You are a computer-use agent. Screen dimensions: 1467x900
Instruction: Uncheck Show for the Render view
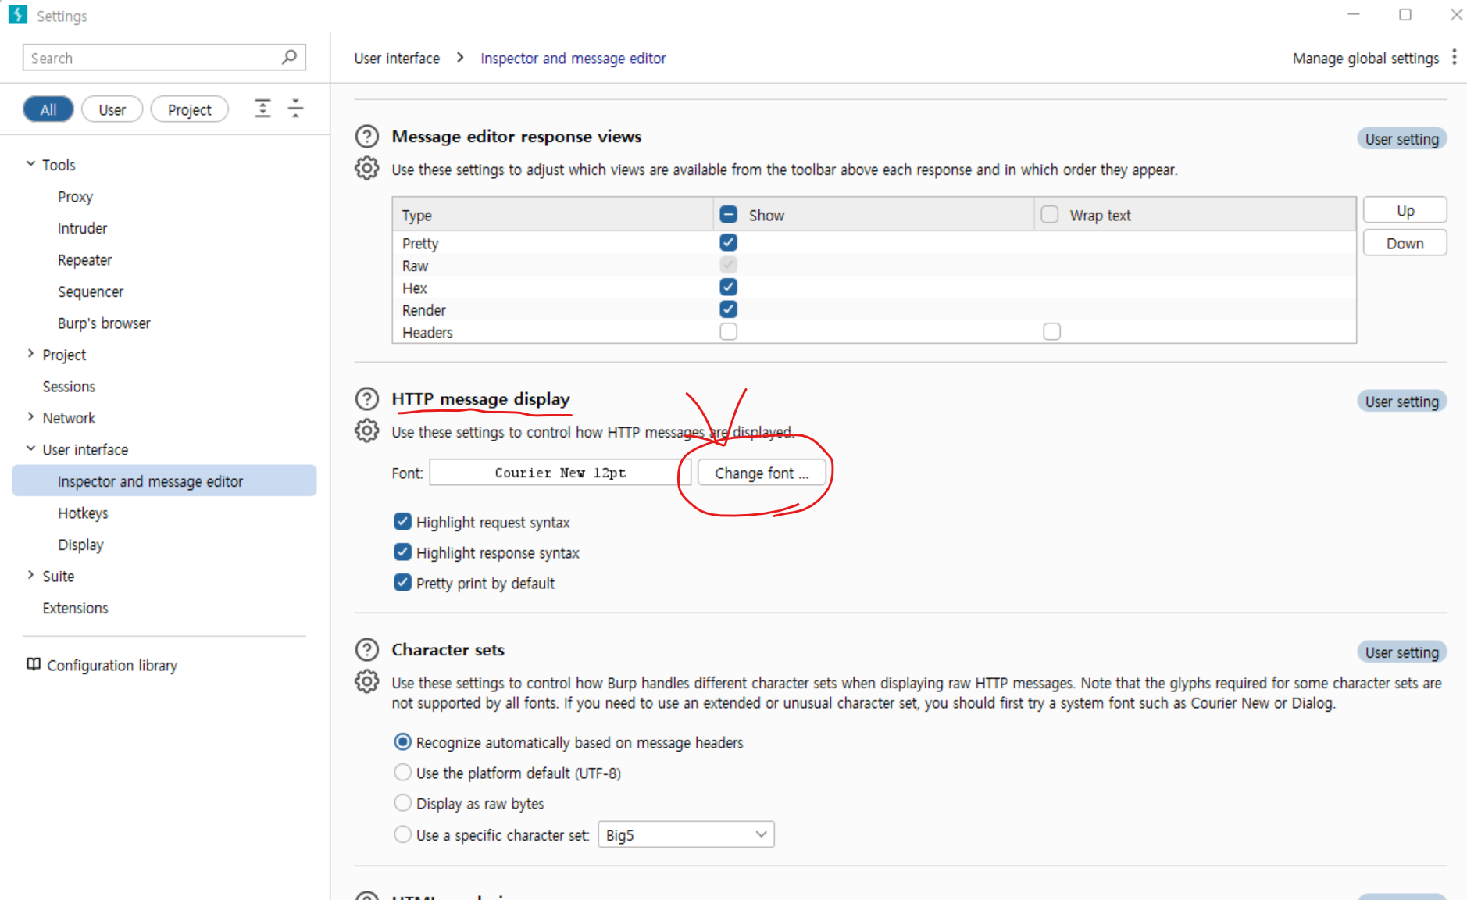coord(728,309)
